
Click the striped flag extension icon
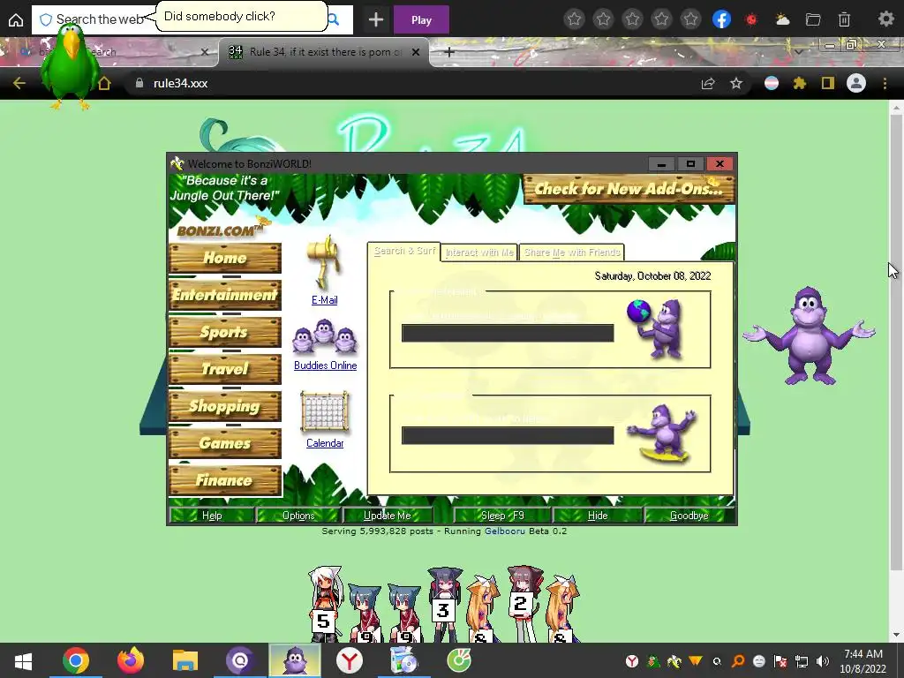(772, 84)
